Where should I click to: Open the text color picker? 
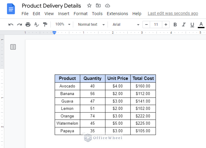(x=201, y=25)
